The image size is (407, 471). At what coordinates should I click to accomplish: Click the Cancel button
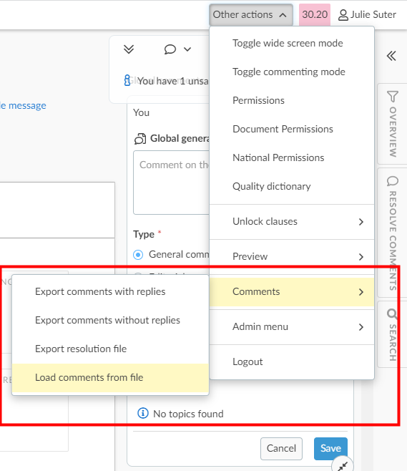pos(281,449)
